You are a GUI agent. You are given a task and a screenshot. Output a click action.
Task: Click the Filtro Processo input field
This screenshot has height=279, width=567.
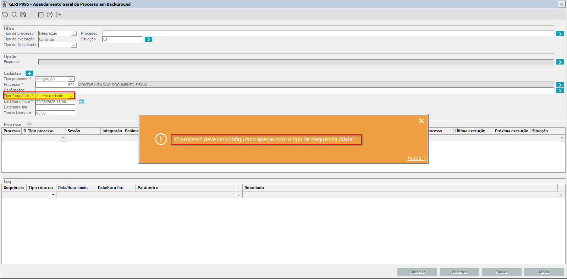[x=328, y=34]
